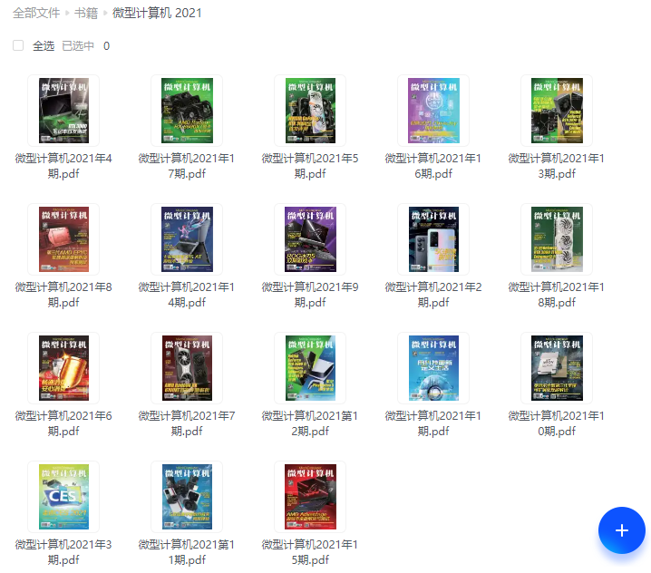The image size is (651, 573).
Task: Open cover thumbnail of 微型计算机2021年5期.pdf
Action: click(310, 111)
